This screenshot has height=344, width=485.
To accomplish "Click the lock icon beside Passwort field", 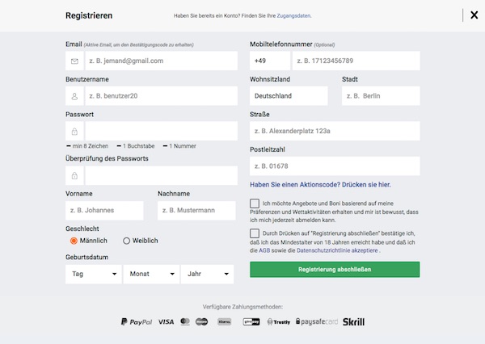I will click(74, 132).
